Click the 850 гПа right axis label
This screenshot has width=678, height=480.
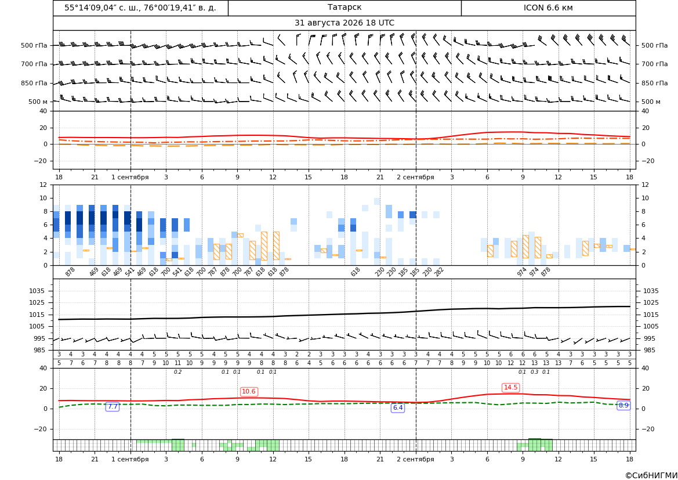(x=654, y=83)
